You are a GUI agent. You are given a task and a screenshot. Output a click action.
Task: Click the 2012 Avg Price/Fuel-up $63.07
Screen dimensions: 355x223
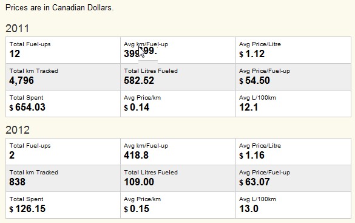click(254, 182)
